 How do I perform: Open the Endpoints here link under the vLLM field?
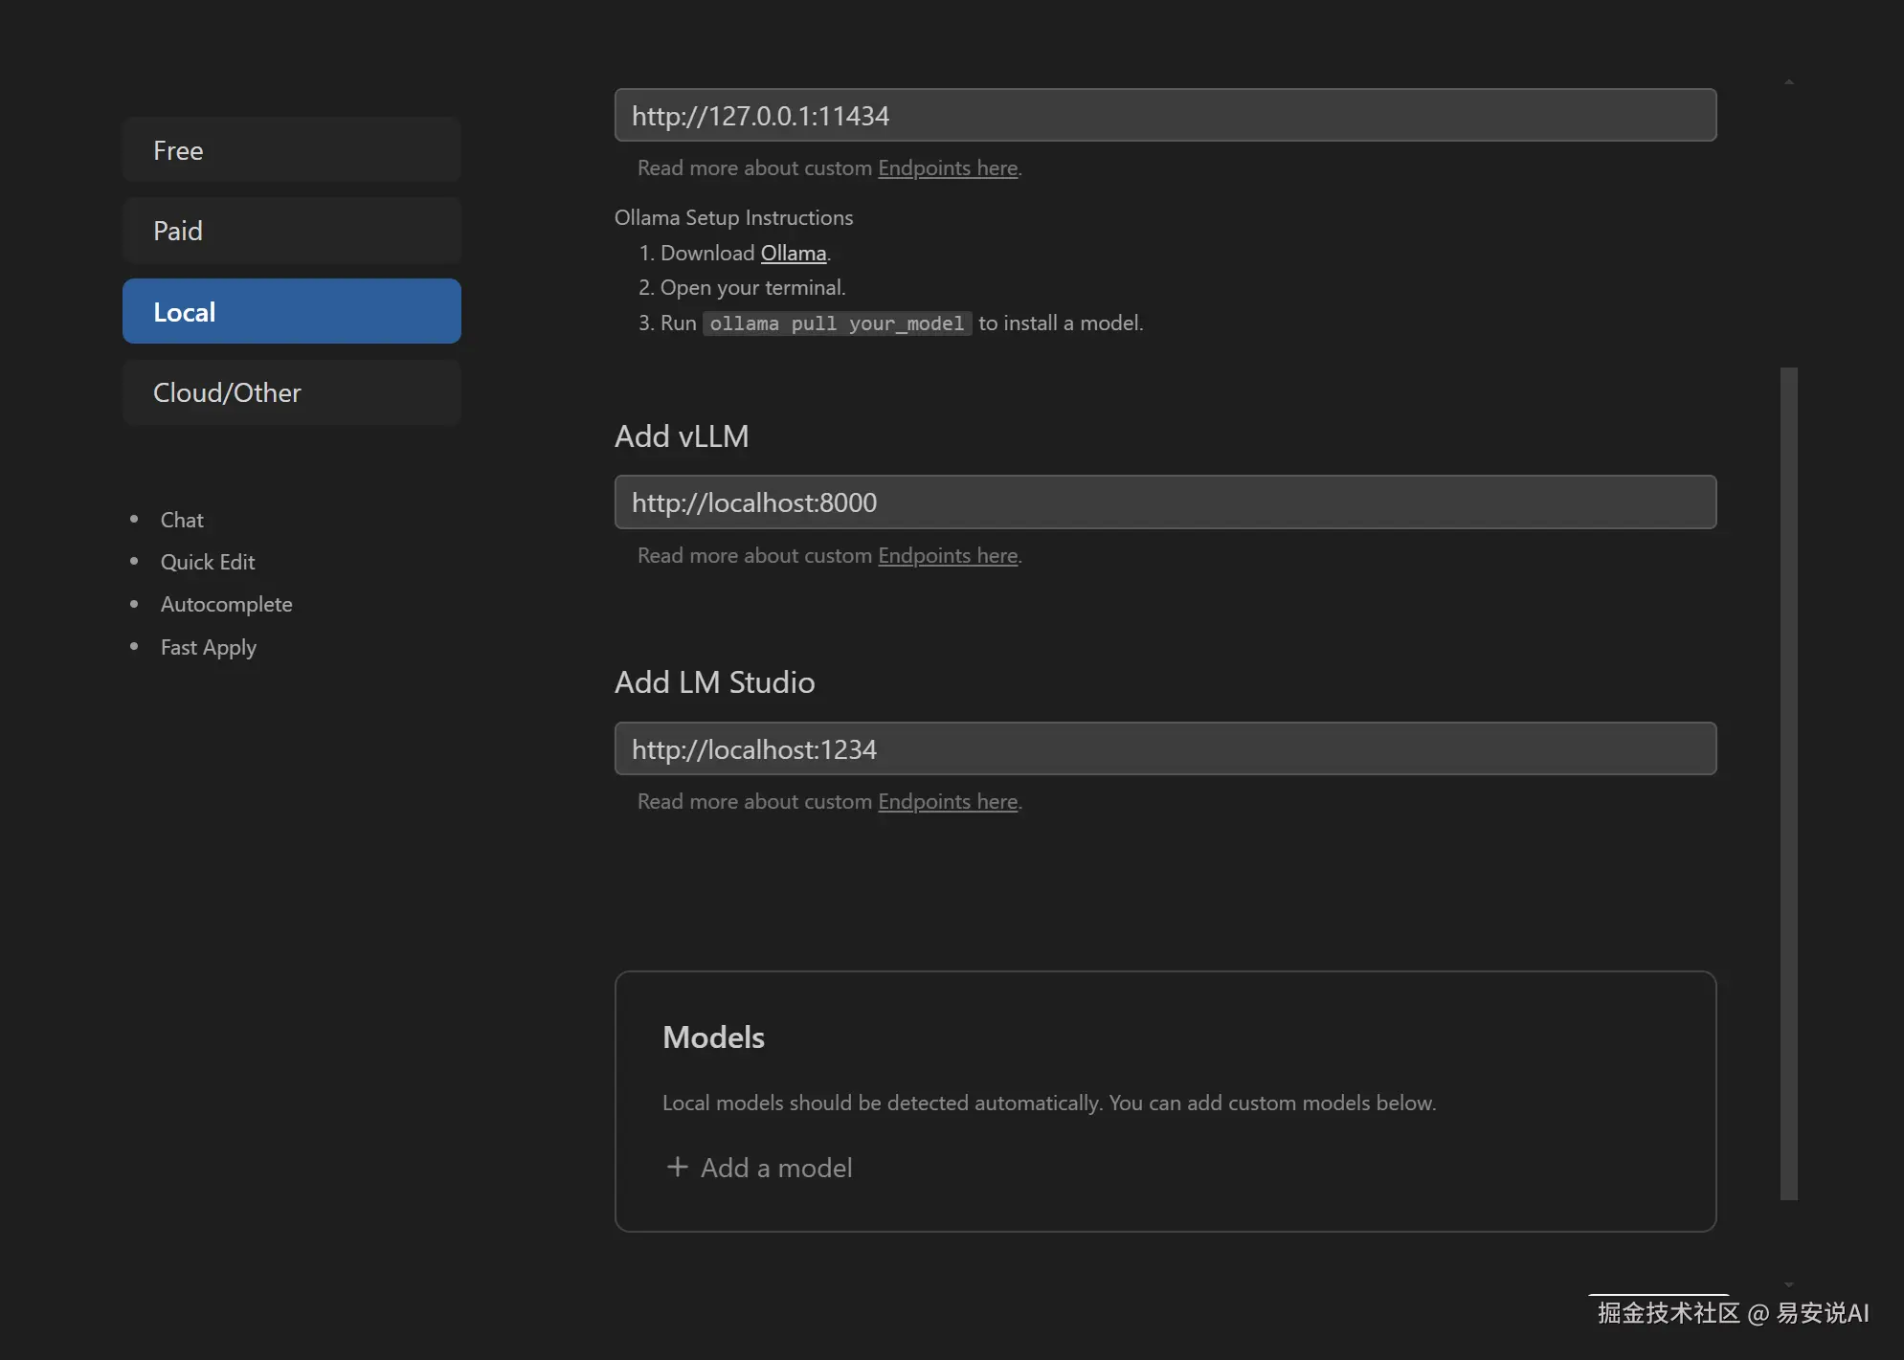(x=947, y=556)
